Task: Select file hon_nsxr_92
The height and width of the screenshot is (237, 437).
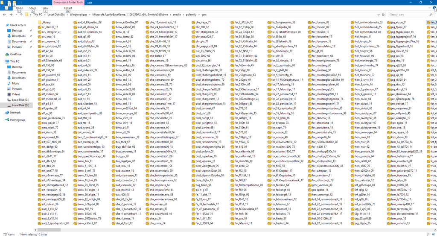Action: click(360, 146)
